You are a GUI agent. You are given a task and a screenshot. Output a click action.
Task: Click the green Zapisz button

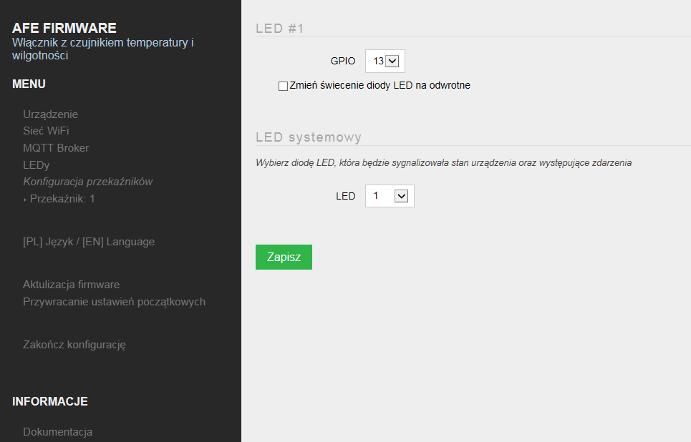pos(284,257)
